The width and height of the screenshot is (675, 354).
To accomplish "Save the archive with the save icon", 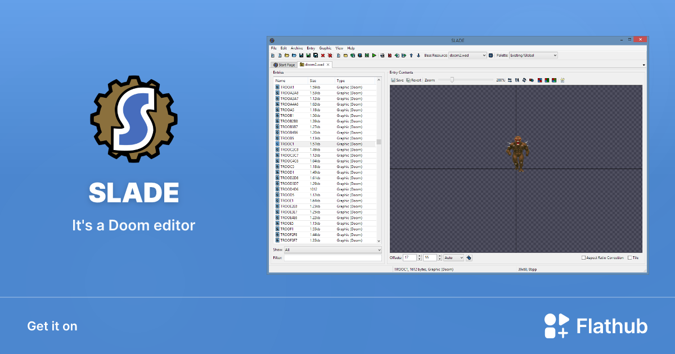I will coord(301,55).
